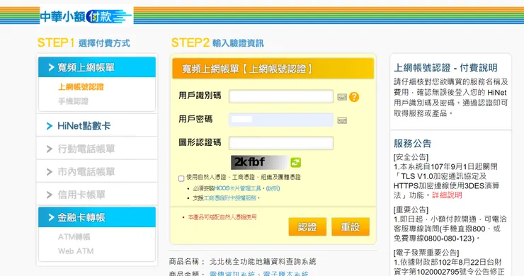Click the 服務公告 heading
Screen dimensions: 524x276
[412, 144]
